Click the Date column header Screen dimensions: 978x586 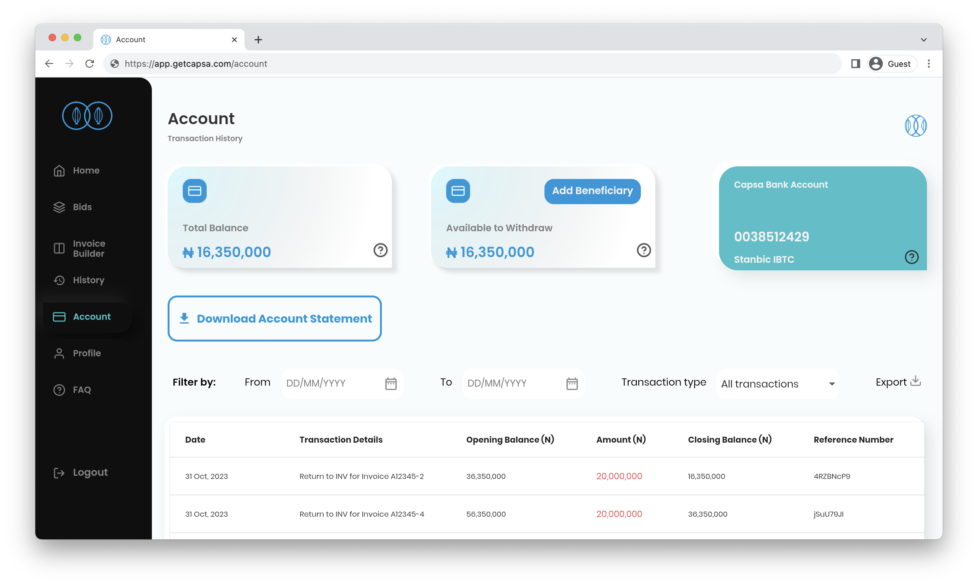click(x=195, y=439)
